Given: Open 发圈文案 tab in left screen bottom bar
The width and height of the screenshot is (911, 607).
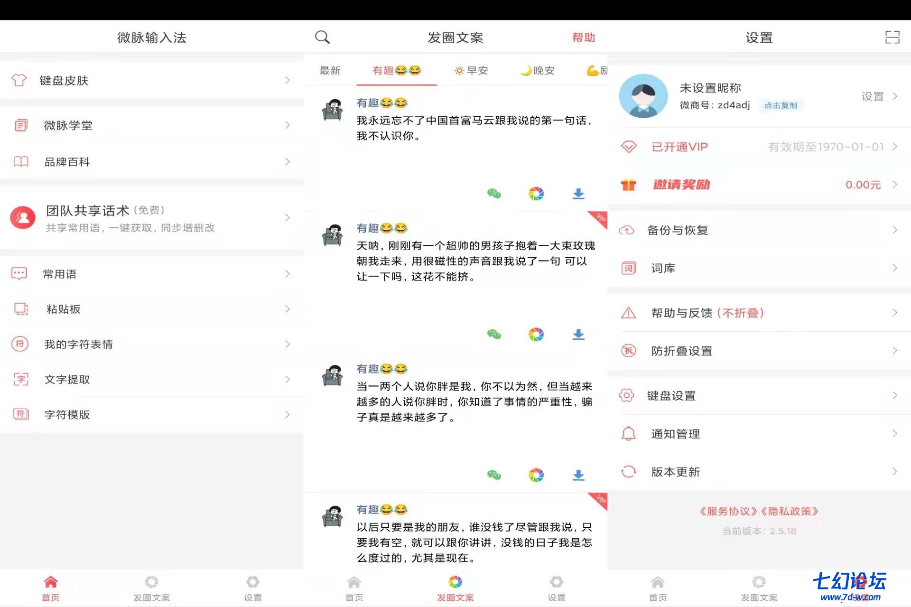Looking at the screenshot, I should 152,588.
